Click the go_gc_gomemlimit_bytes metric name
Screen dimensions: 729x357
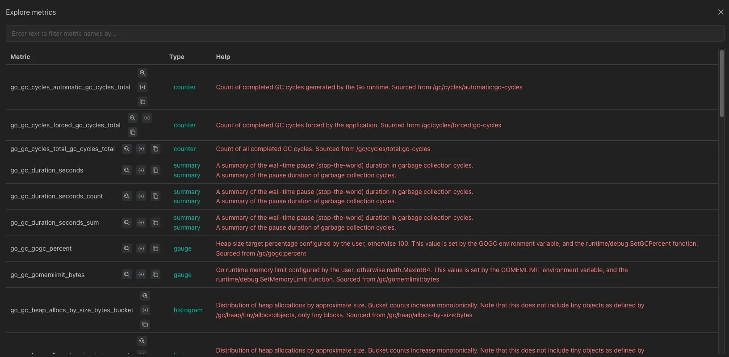[x=47, y=275]
